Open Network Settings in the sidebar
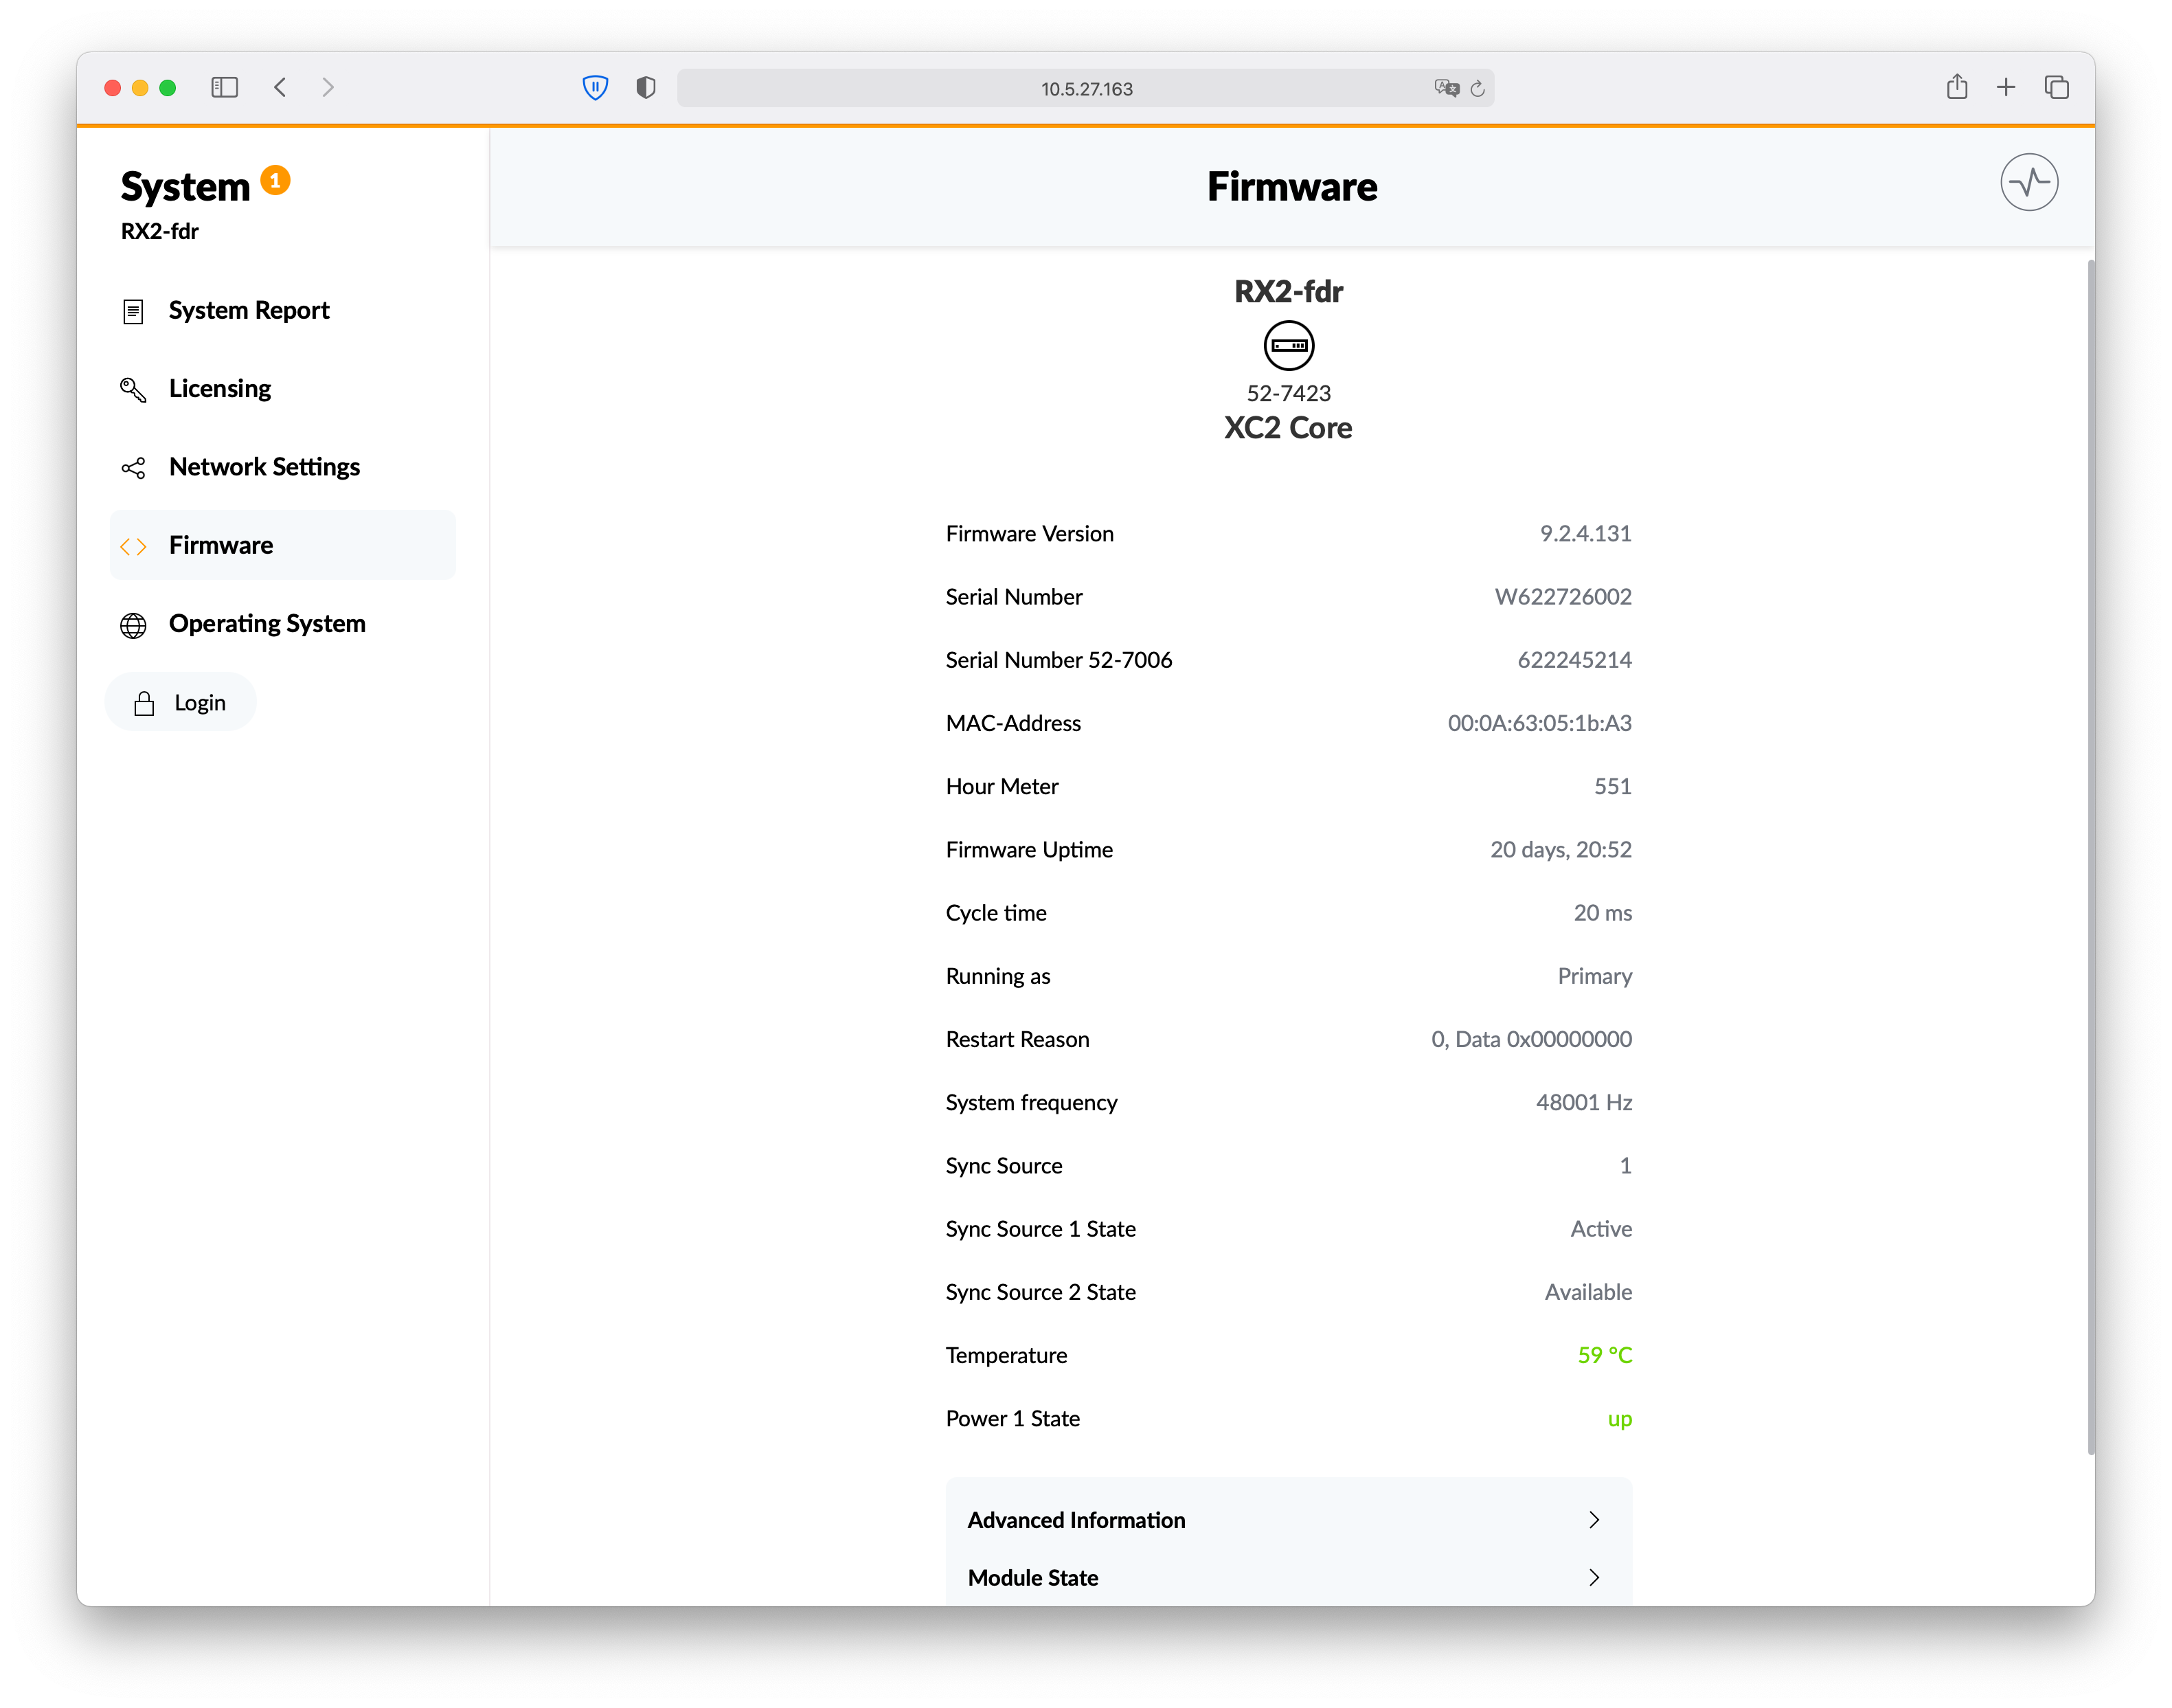The height and width of the screenshot is (1708, 2172). coord(282,467)
